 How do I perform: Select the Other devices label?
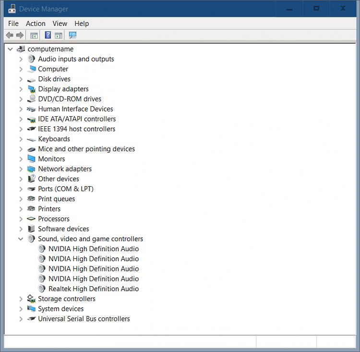tap(59, 179)
